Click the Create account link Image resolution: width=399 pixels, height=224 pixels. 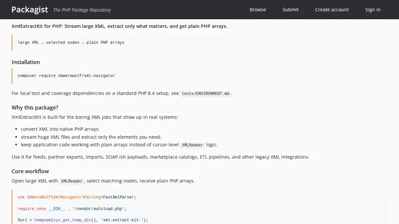[x=332, y=10]
